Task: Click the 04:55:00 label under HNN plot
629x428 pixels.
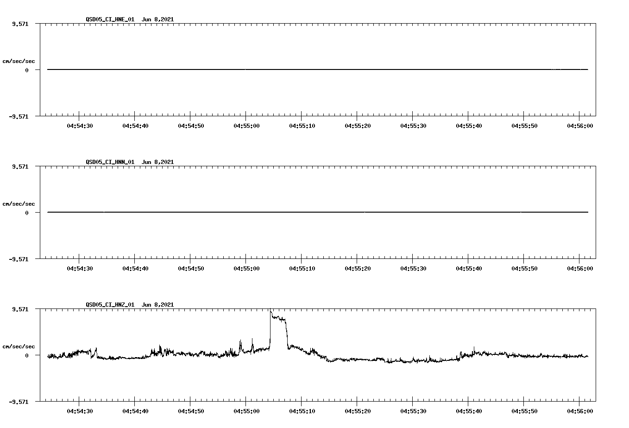Action: [246, 269]
